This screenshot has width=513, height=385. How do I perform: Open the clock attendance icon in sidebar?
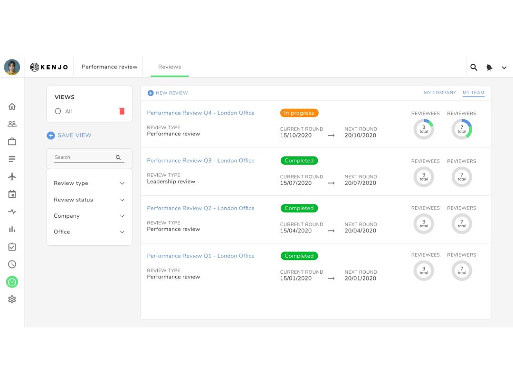tap(12, 264)
